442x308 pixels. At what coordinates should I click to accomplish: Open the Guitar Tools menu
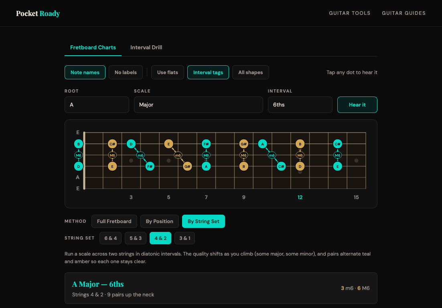point(349,13)
